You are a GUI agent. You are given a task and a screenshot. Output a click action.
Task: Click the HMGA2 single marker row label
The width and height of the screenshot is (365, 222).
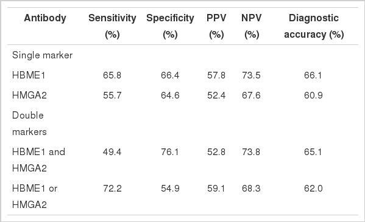click(x=29, y=95)
